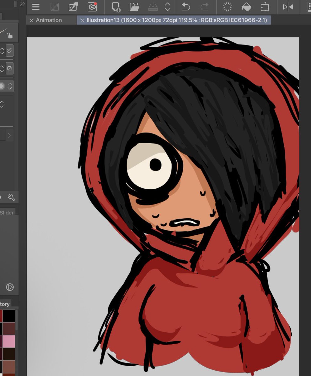Click the disabled fit-to-screen icon
Viewport: 311px width, 376px height.
(x=55, y=7)
